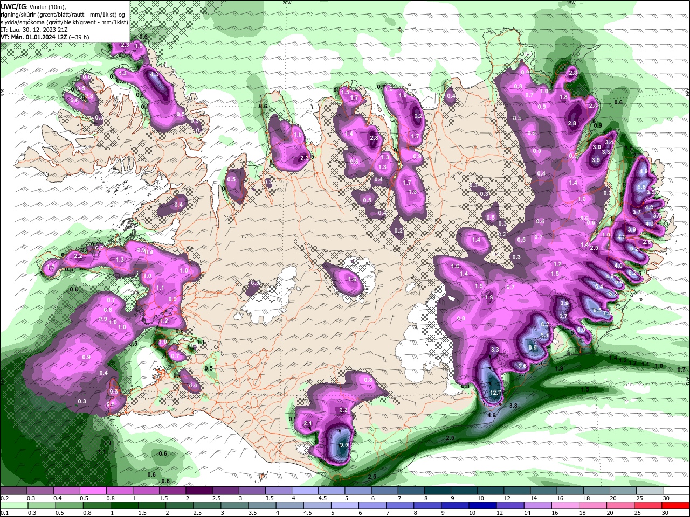Screen dimensions: 690x517
Task: Click the "0.1" label in the legend
Action: point(5,513)
